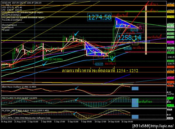Viewport: 175px width, 129px height.
Task: Click the 15 Sep 09:00 time label
Action: pyautogui.click(x=127, y=122)
